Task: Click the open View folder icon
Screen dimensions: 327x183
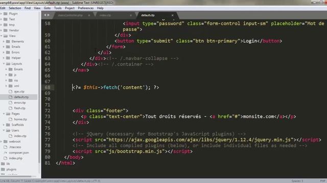Action: pos(6,36)
